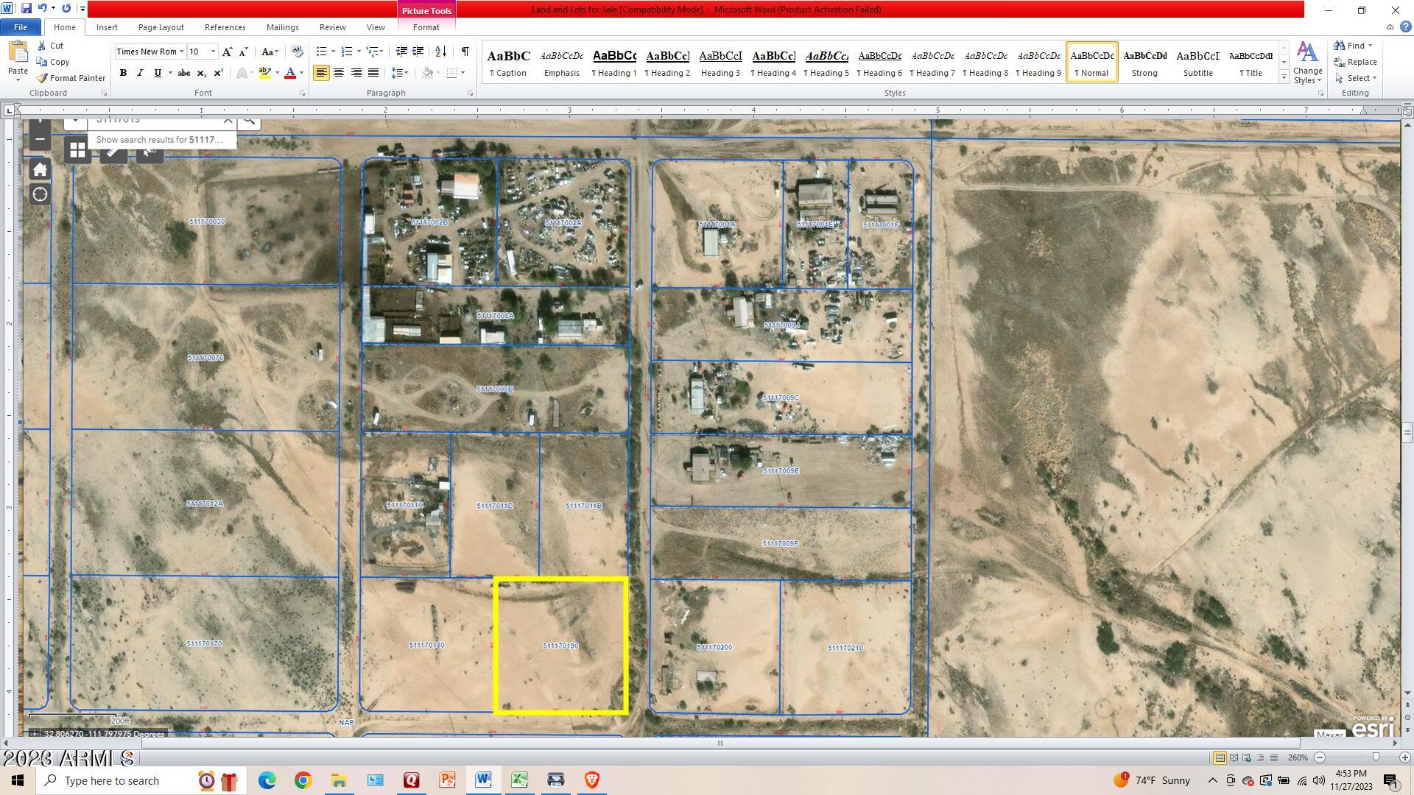The width and height of the screenshot is (1414, 795).
Task: Switch to the Mailings tab
Action: 283,27
